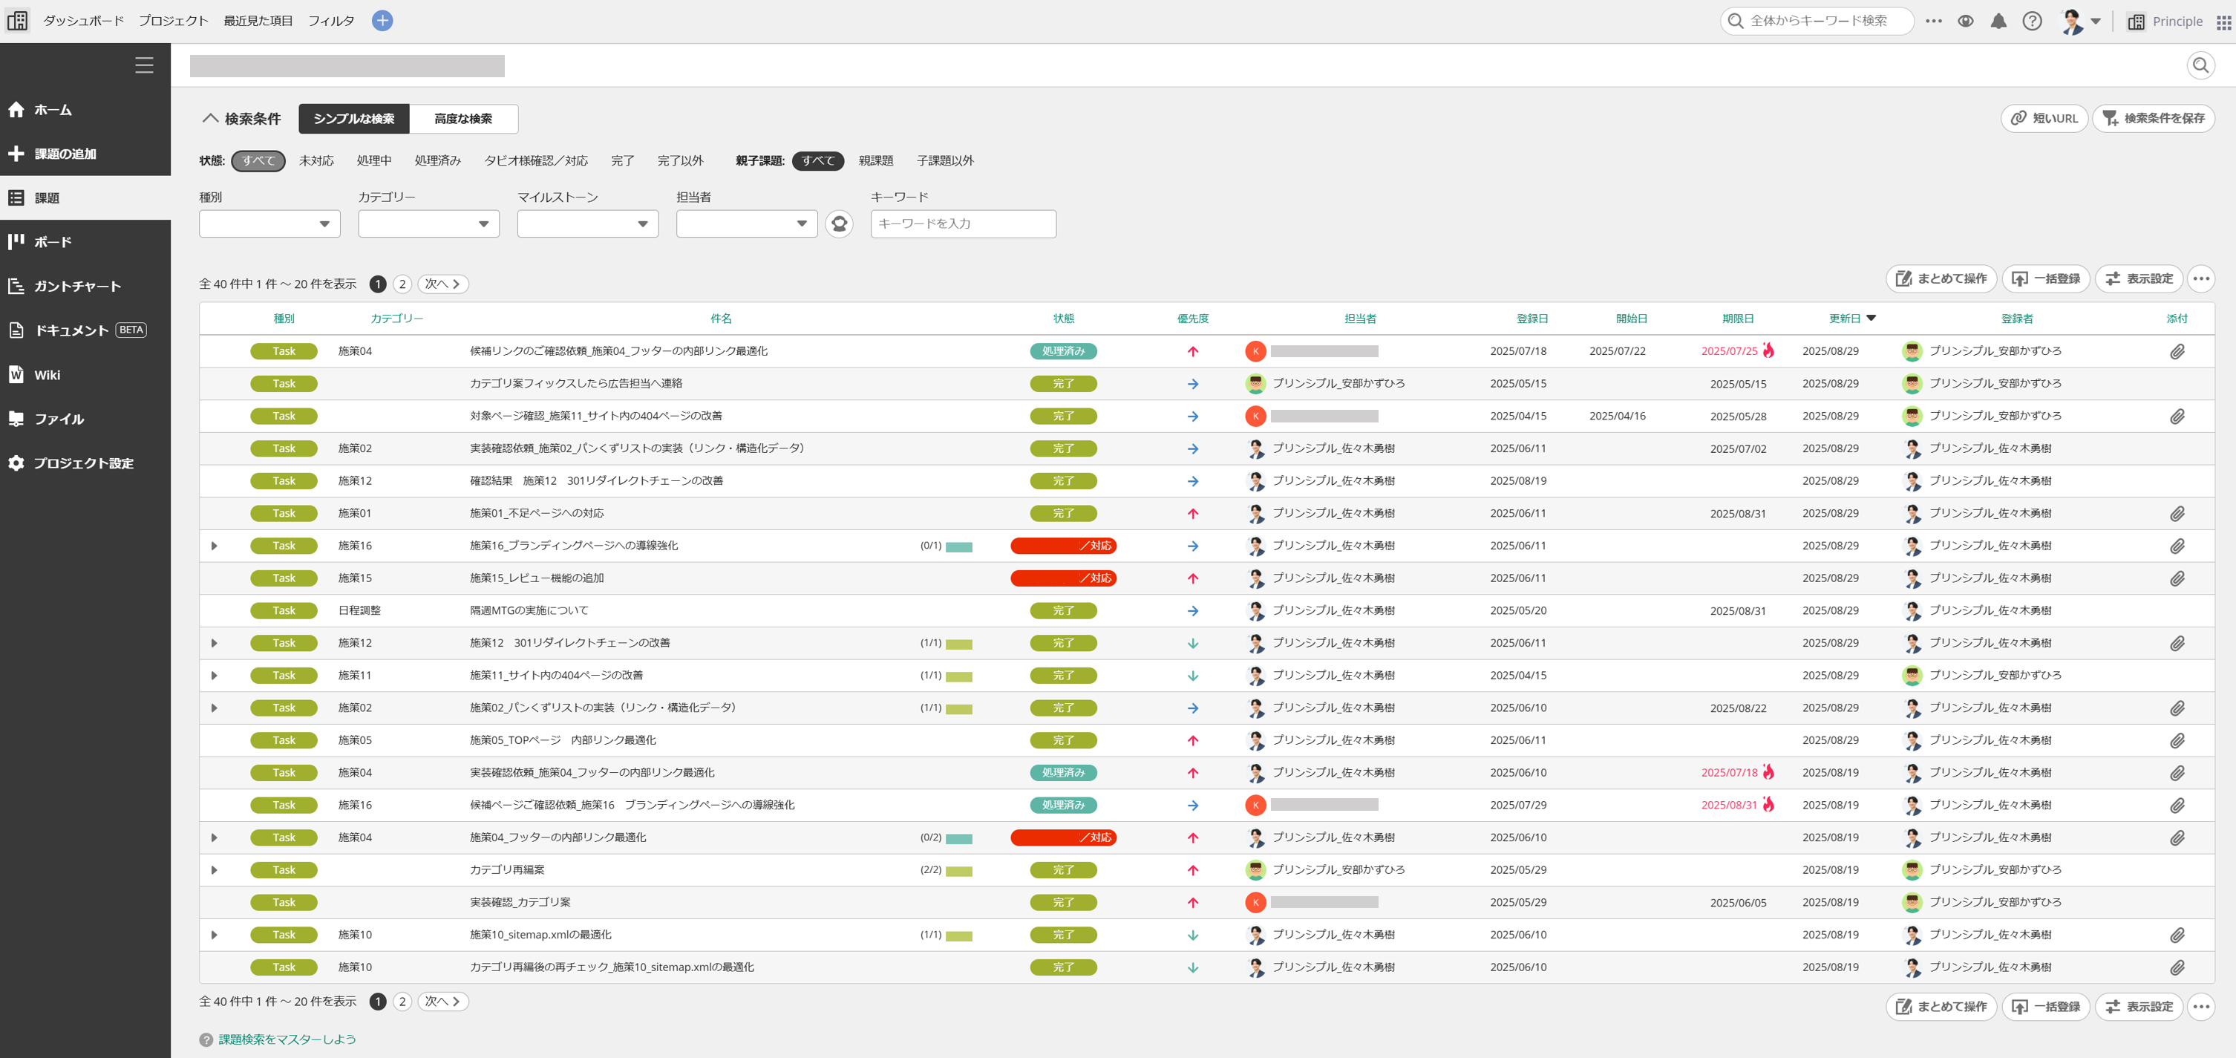Click progress bar of カテゴリ再編案 row

click(x=958, y=870)
